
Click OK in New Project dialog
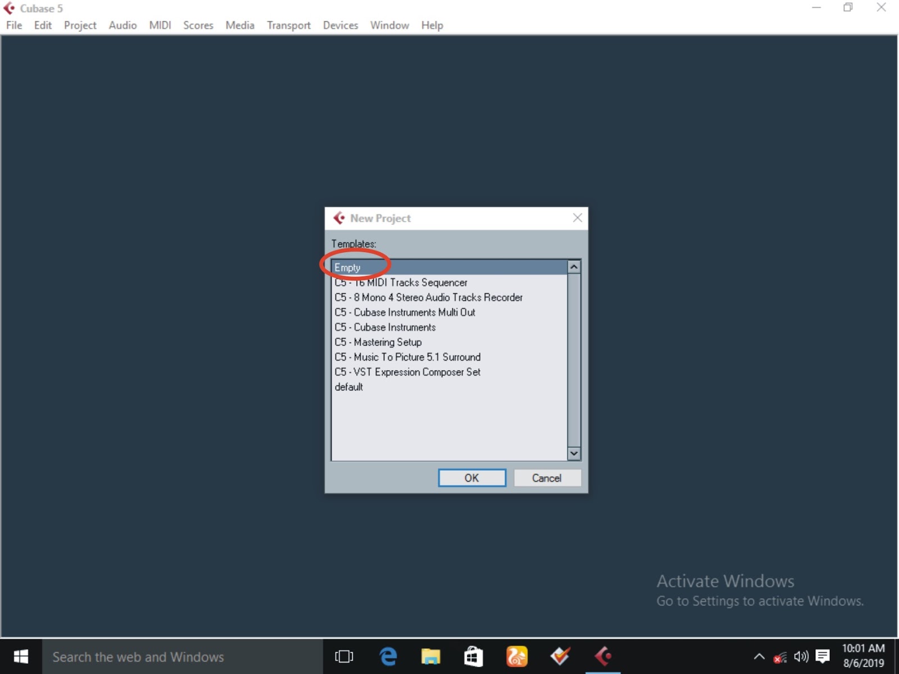pyautogui.click(x=472, y=478)
